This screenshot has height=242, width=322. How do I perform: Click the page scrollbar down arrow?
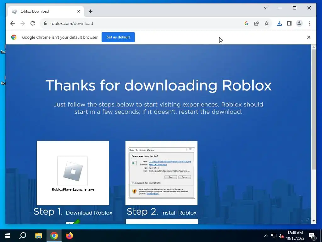pyautogui.click(x=314, y=221)
